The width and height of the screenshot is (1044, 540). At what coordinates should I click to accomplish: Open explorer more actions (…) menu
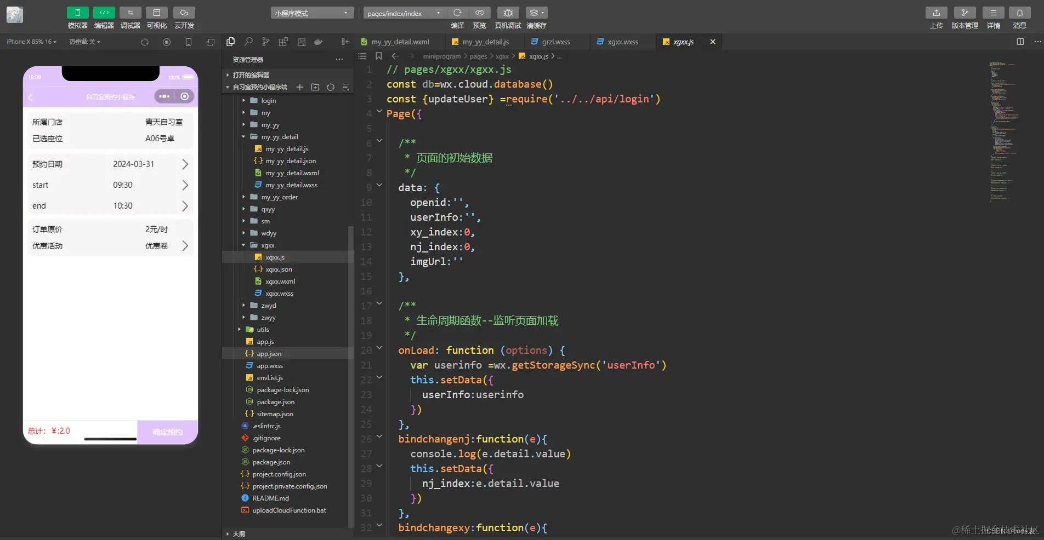(x=339, y=59)
